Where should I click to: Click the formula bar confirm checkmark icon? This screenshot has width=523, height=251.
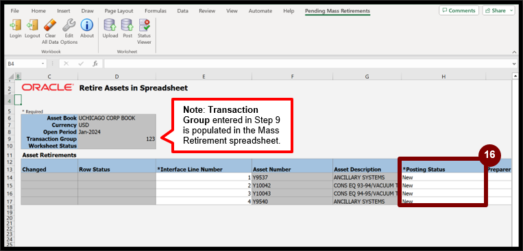(x=81, y=63)
